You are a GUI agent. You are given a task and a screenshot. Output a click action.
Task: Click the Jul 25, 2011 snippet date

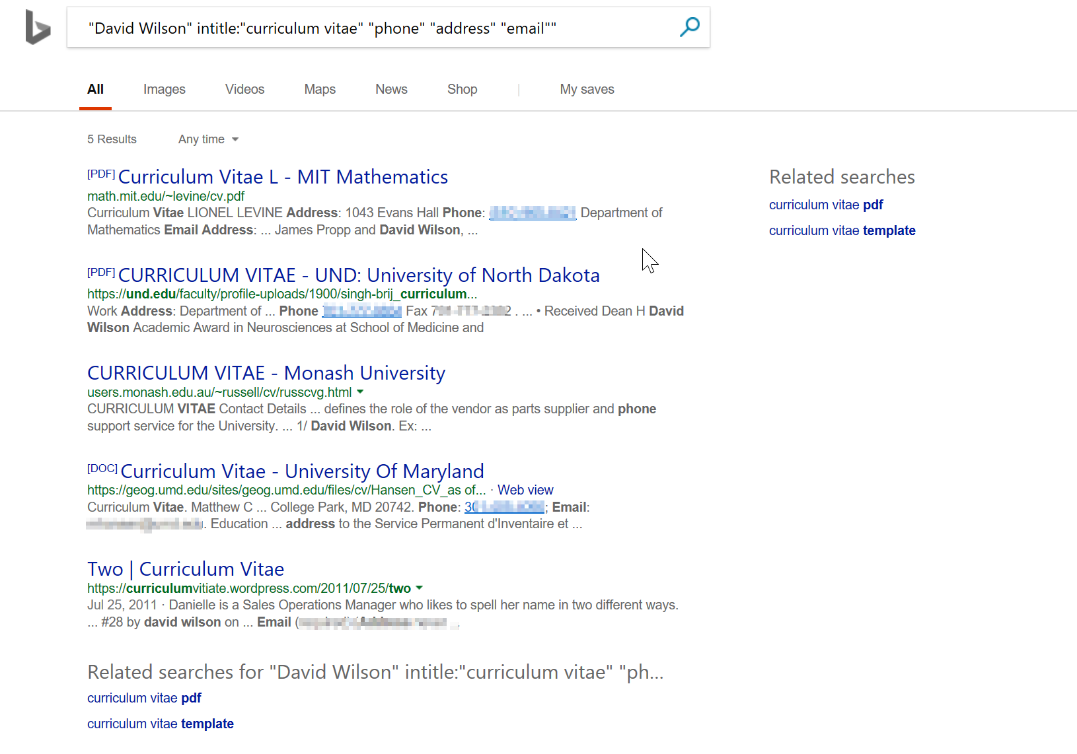coord(122,605)
